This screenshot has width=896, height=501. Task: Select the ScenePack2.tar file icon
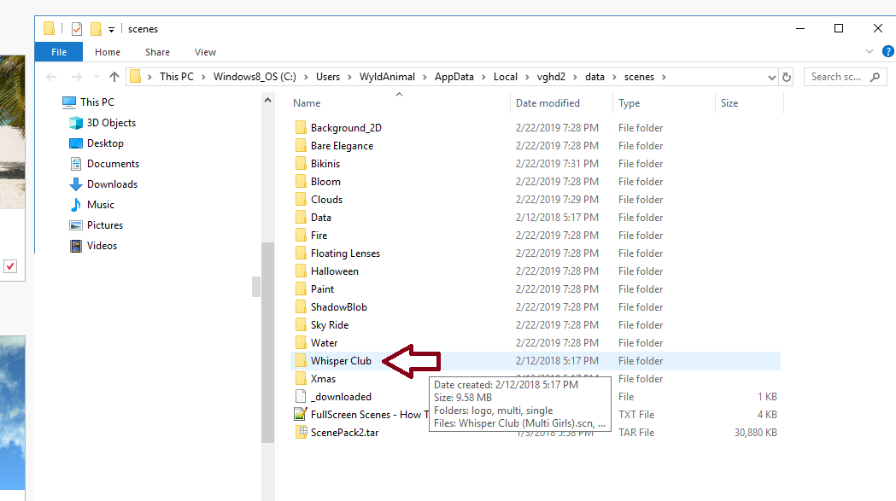click(300, 433)
